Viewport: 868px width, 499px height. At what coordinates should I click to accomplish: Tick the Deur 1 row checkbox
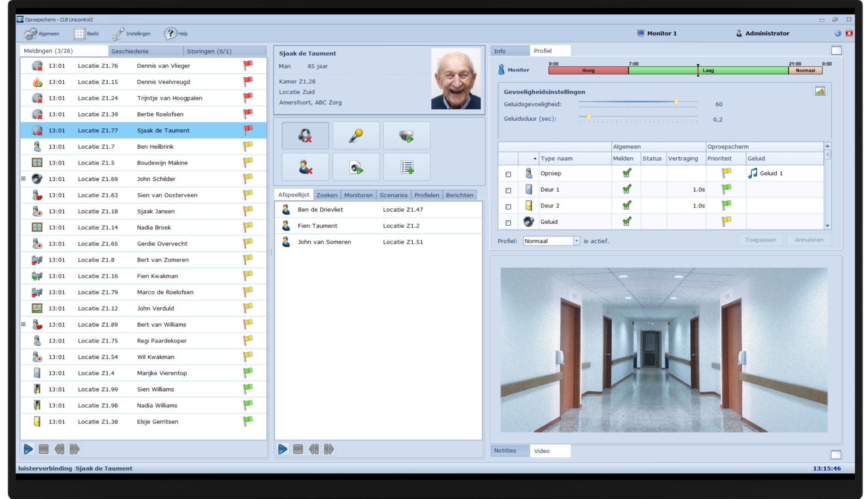[x=508, y=190]
